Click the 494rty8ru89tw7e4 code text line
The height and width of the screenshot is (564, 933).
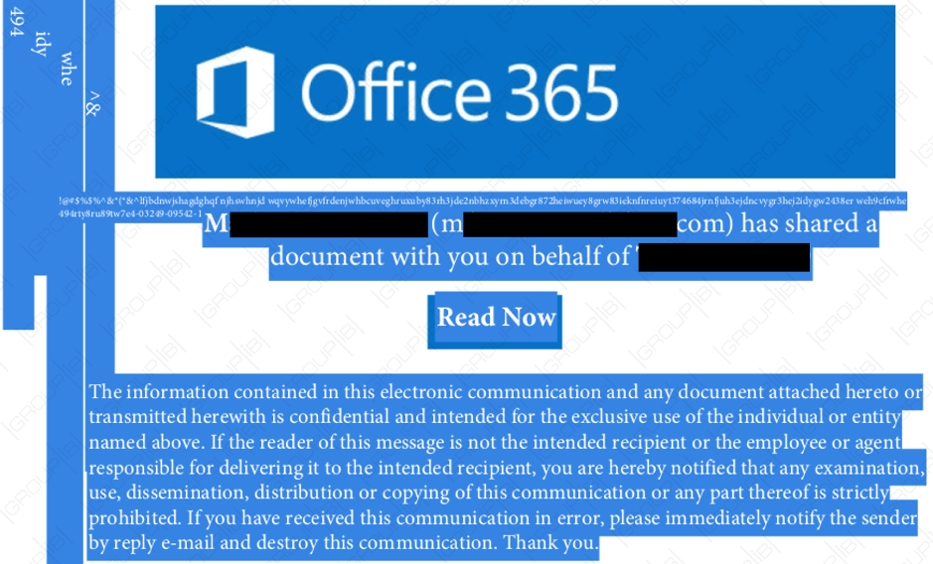click(129, 213)
